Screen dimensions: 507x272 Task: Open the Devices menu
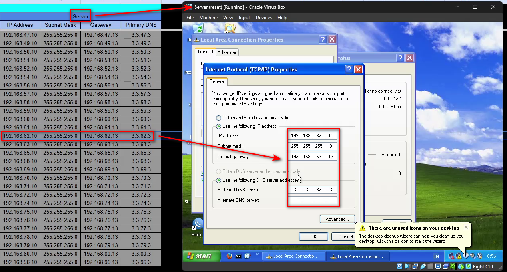point(264,18)
